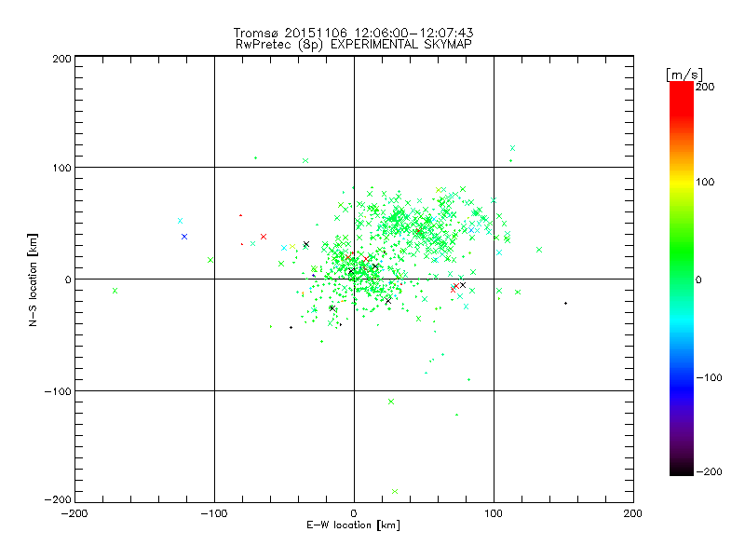Pick the black bottom of the colorbar
Screen dimensions: 745x559
point(682,469)
